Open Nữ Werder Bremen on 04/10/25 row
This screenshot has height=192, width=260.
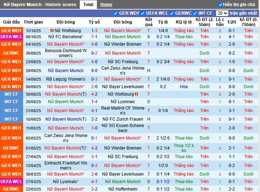tap(123, 44)
